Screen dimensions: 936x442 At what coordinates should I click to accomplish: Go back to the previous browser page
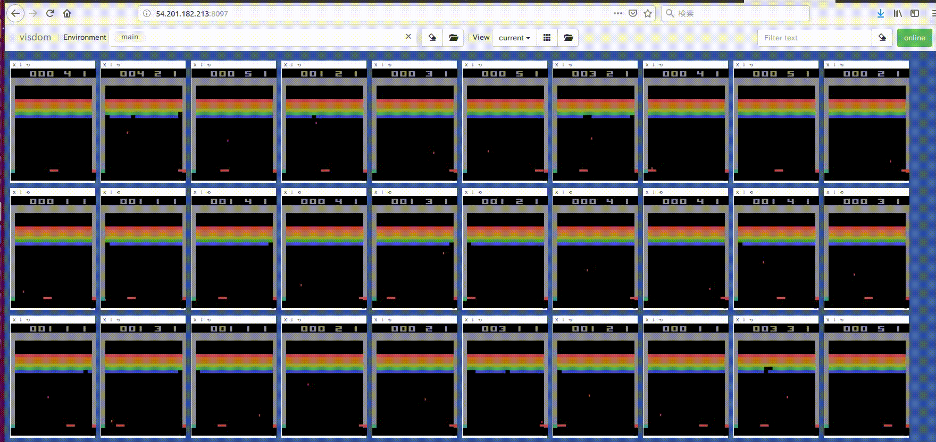(x=15, y=13)
